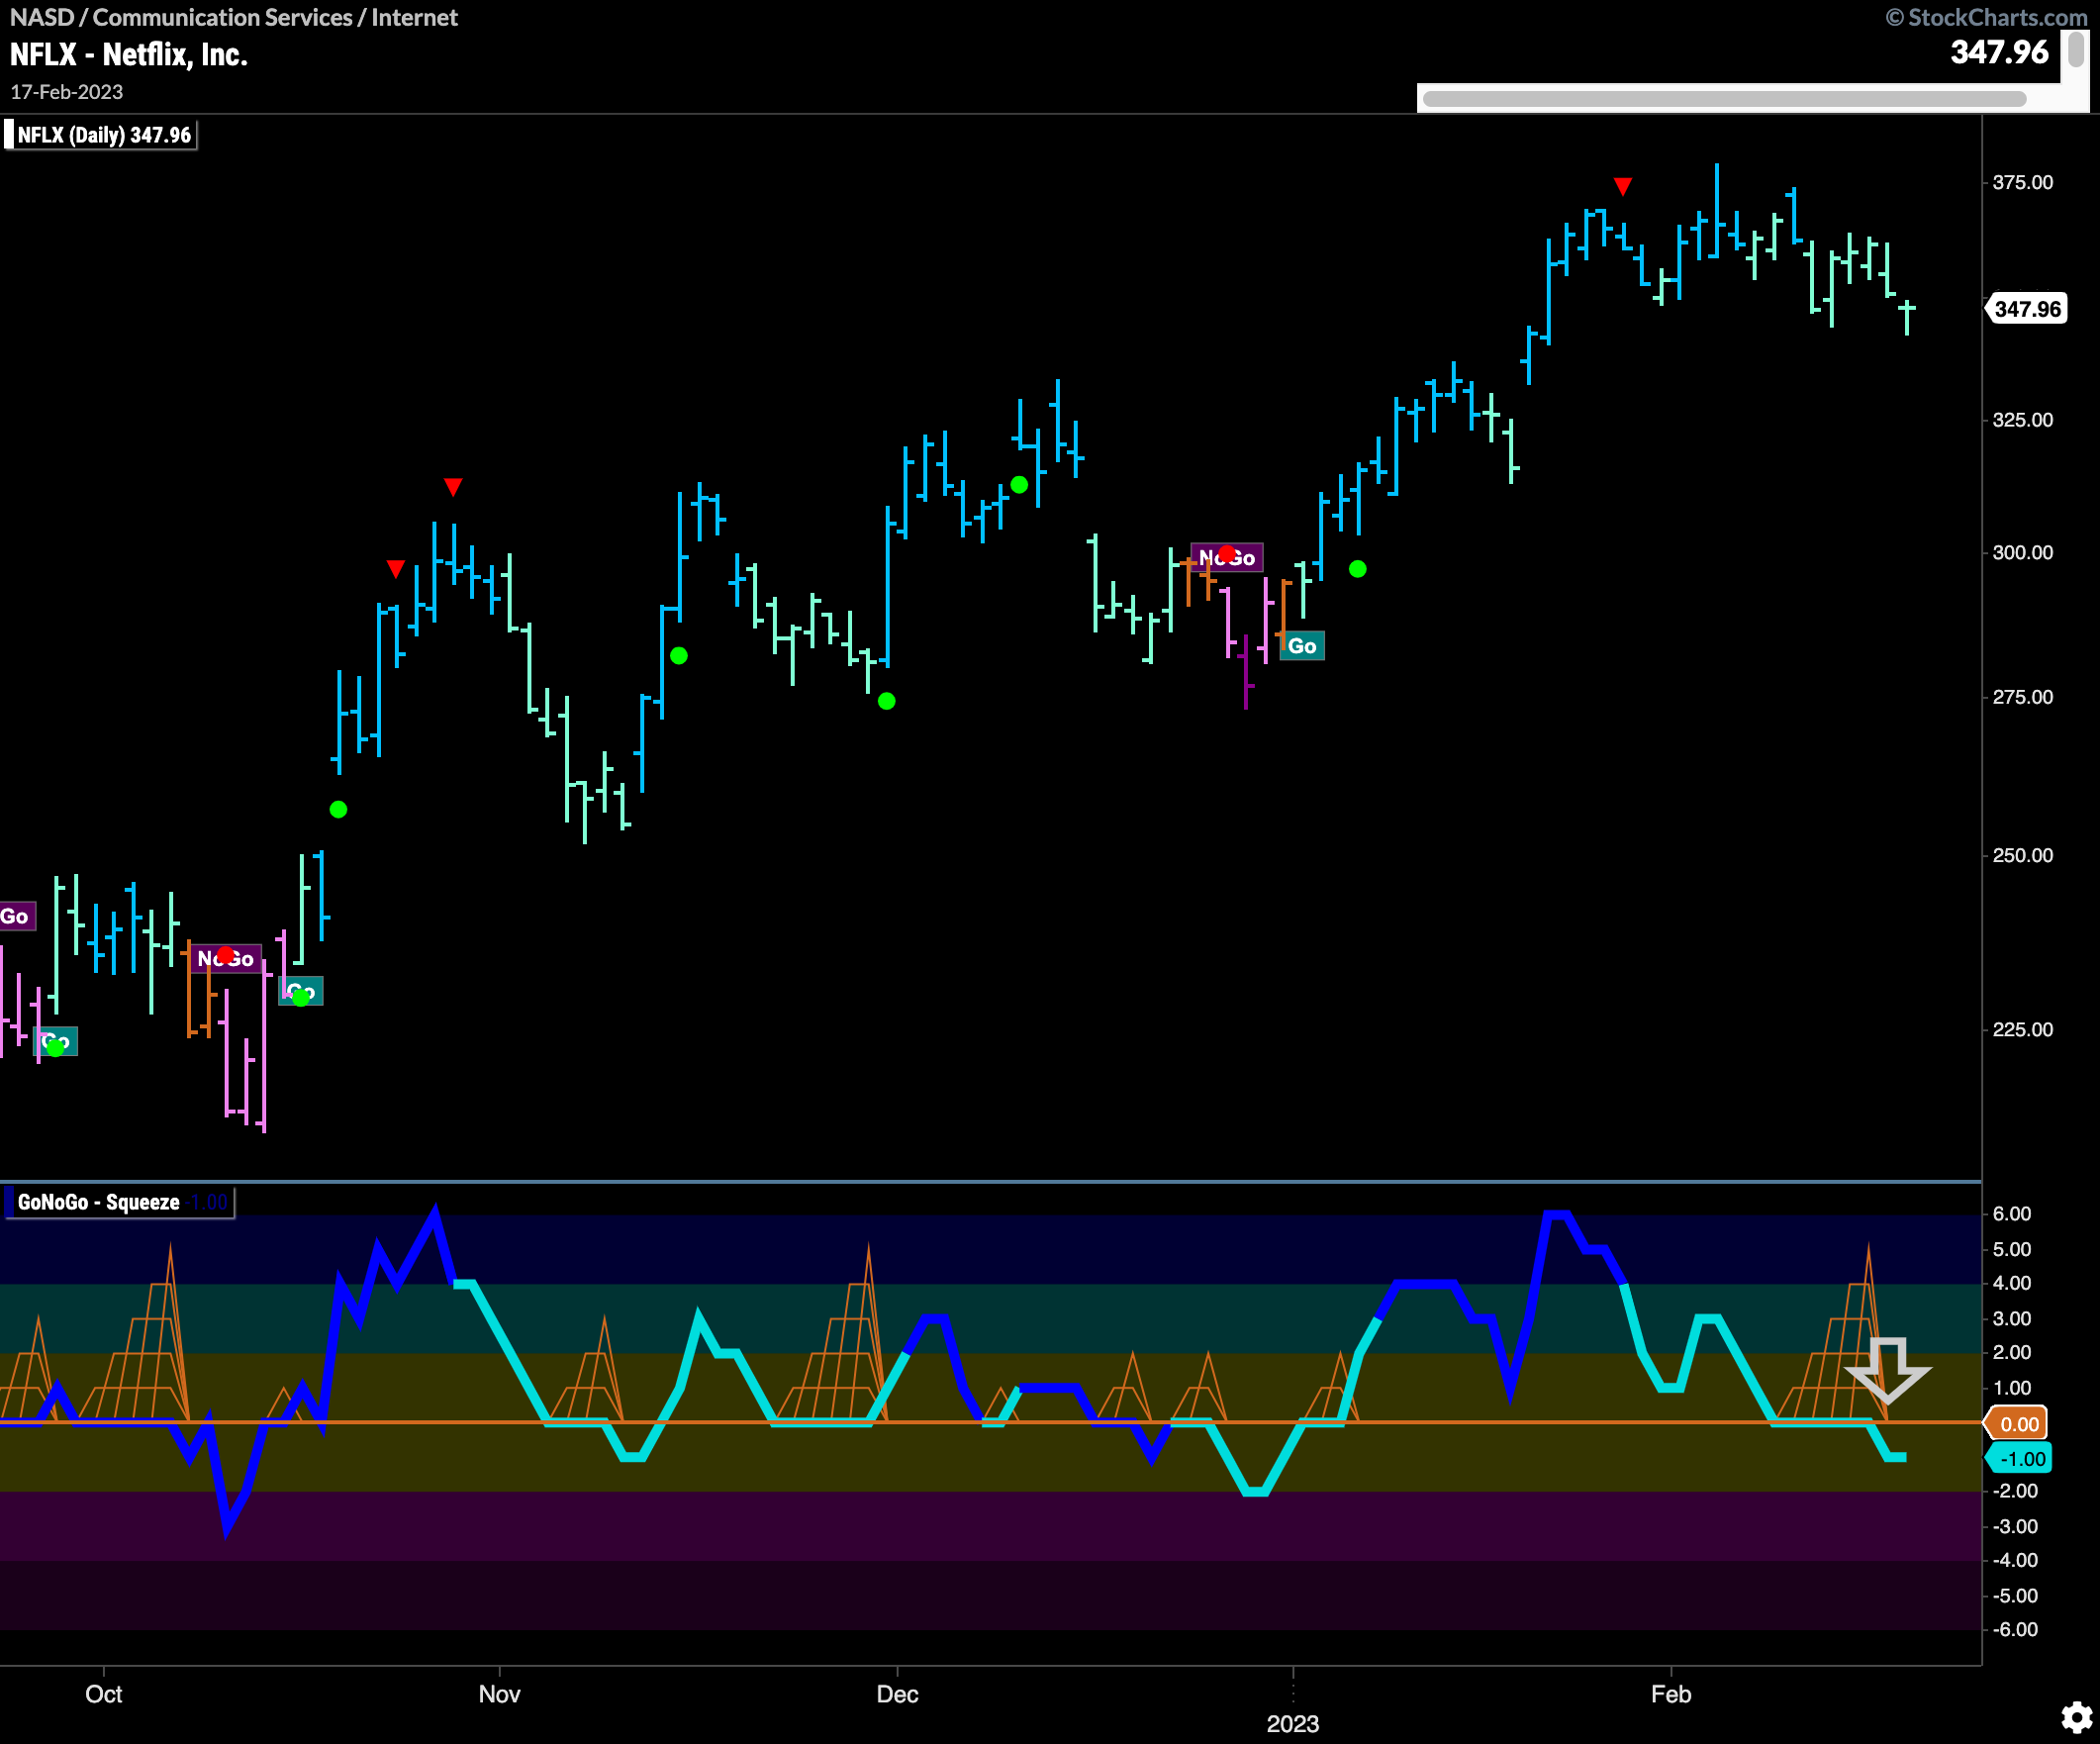Image resolution: width=2100 pixels, height=1744 pixels.
Task: Click the green dot marker in early January
Action: [x=1358, y=569]
